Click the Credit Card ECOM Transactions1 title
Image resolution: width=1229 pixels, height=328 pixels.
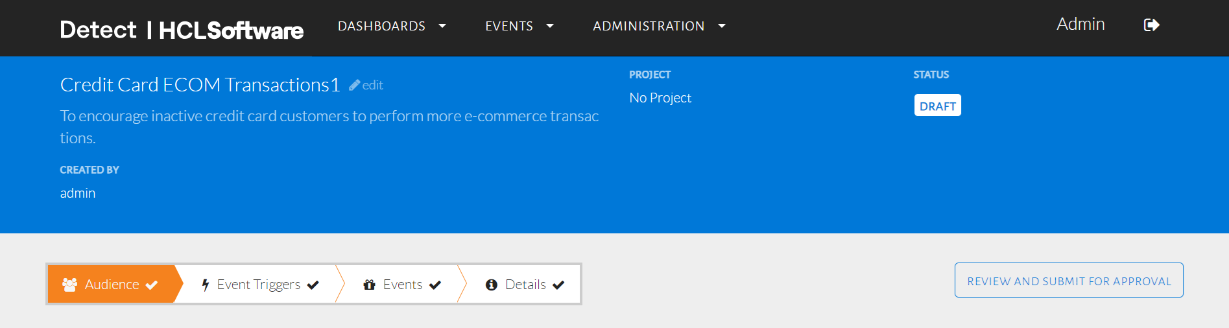pyautogui.click(x=200, y=85)
